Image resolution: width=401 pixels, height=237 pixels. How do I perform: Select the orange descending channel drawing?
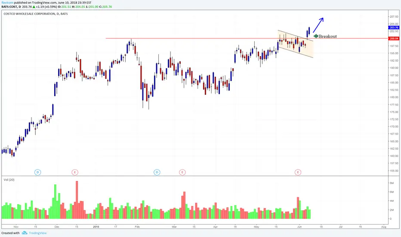pyautogui.click(x=296, y=44)
